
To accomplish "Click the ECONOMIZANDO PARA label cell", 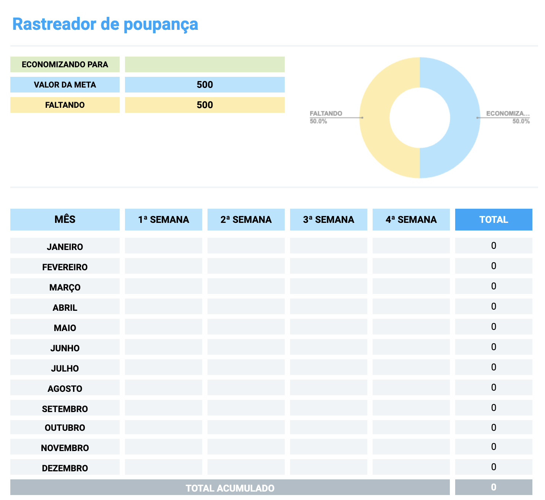I will tap(65, 64).
